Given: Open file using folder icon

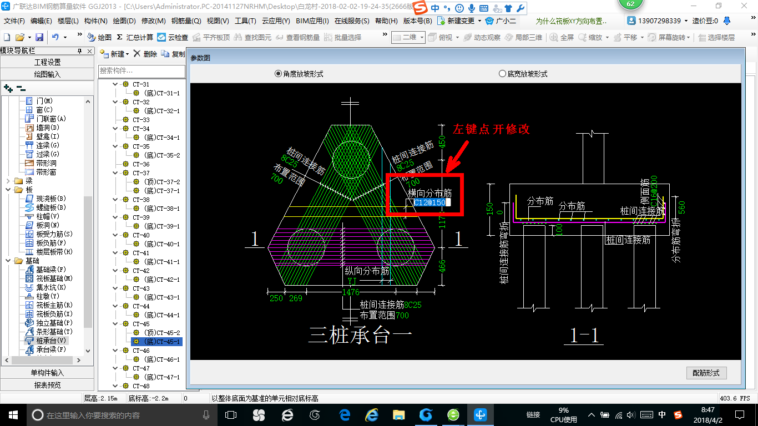Looking at the screenshot, I should [x=19, y=38].
